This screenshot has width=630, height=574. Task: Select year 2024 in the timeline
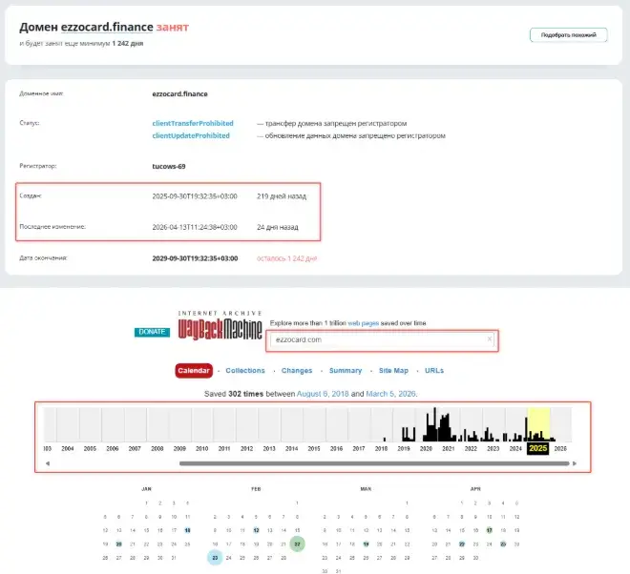[x=515, y=448]
